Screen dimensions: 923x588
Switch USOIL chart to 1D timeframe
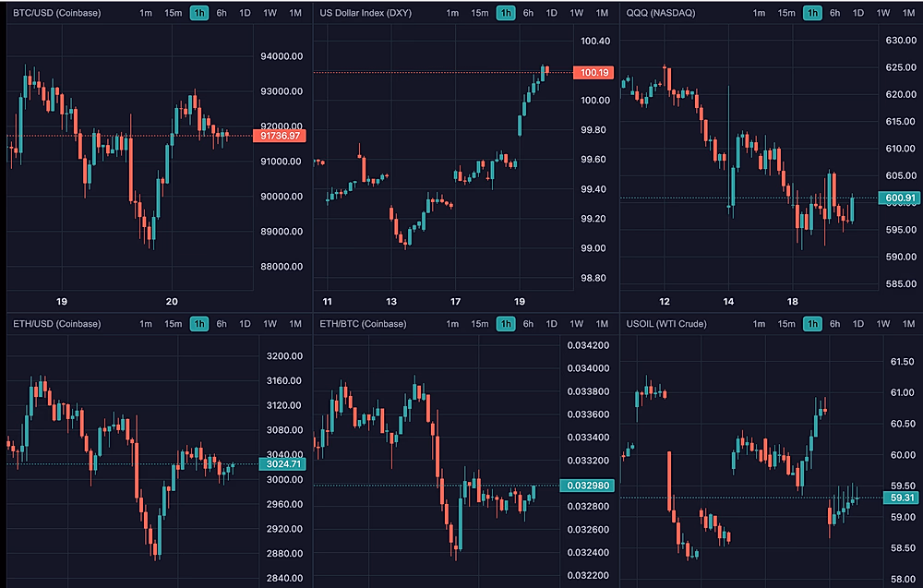(x=857, y=324)
